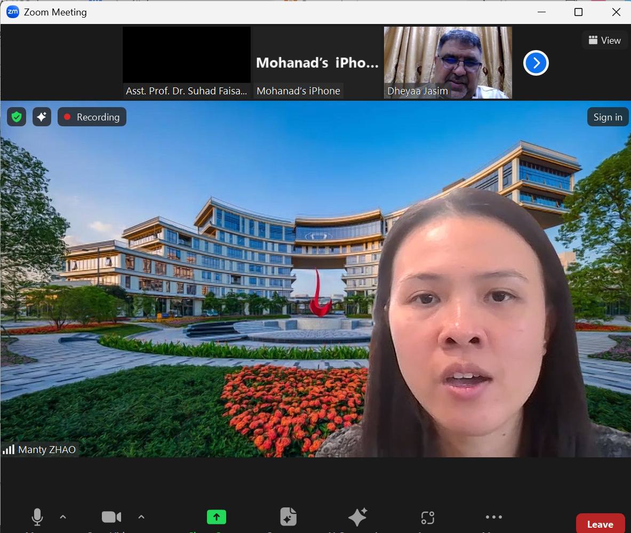Open the More three-dots menu
This screenshot has width=631, height=533.
click(494, 517)
